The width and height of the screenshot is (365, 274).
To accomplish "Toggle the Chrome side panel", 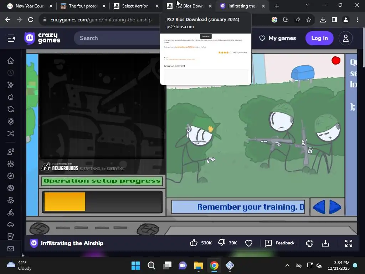I will pos(334,20).
